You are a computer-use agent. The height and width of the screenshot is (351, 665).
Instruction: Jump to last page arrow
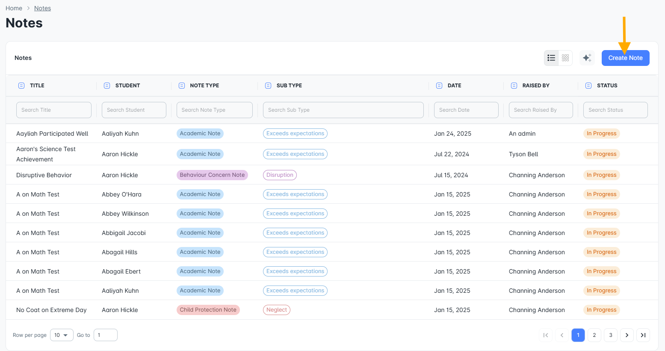click(x=643, y=335)
